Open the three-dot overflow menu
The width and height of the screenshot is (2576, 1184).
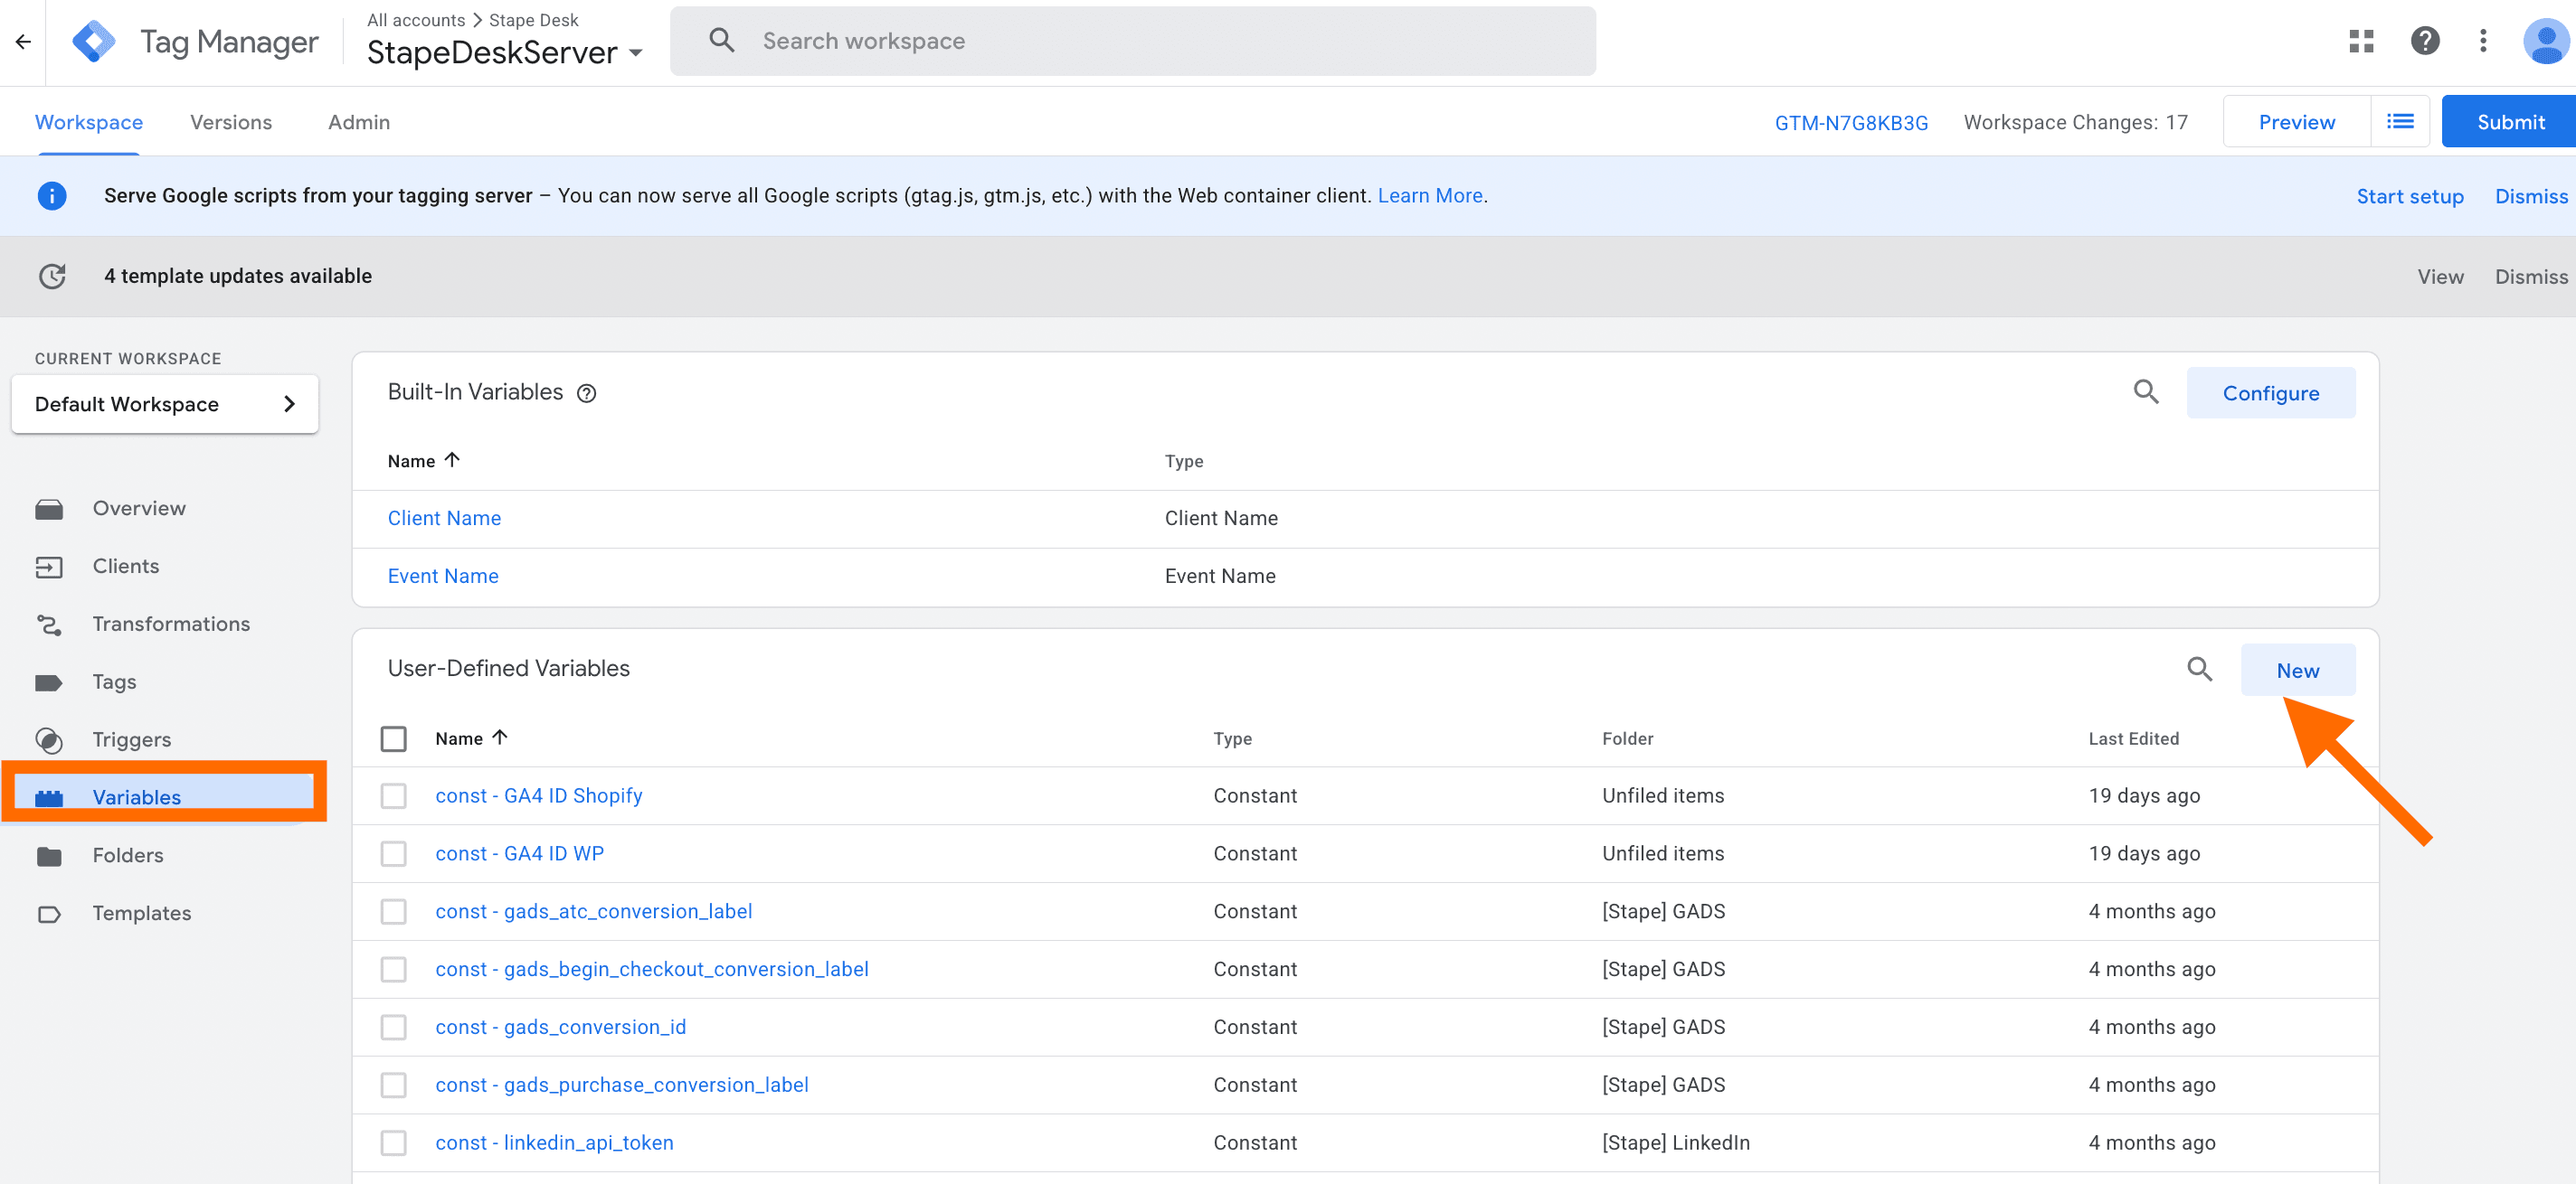[x=2484, y=41]
